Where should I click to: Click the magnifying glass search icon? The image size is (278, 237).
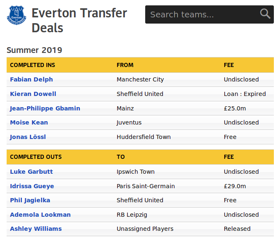coord(265,14)
